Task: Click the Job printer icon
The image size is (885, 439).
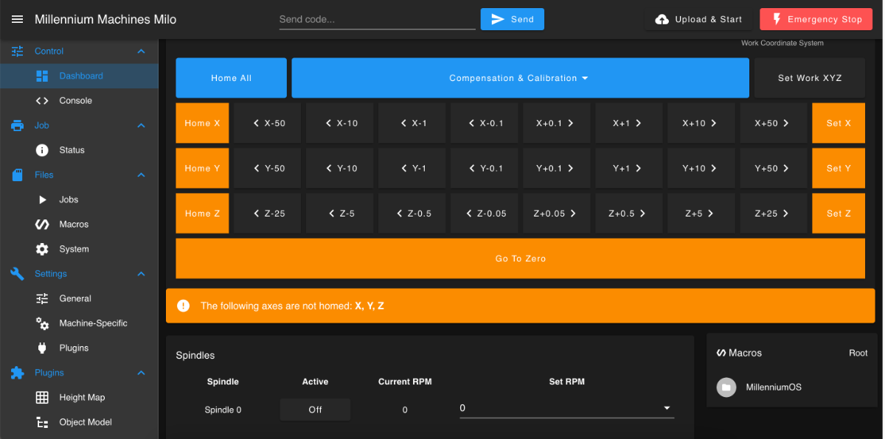Action: [17, 125]
